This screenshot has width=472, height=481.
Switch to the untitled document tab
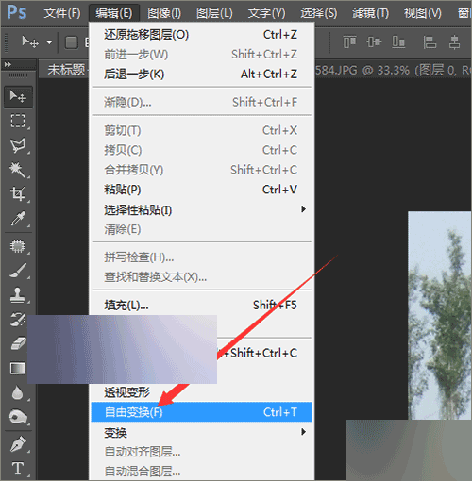click(64, 70)
